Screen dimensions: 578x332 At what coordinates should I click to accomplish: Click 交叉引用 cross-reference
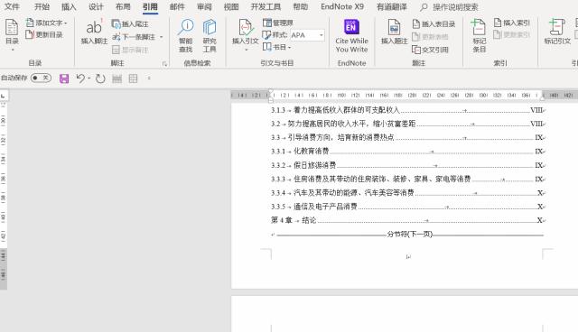coord(430,50)
